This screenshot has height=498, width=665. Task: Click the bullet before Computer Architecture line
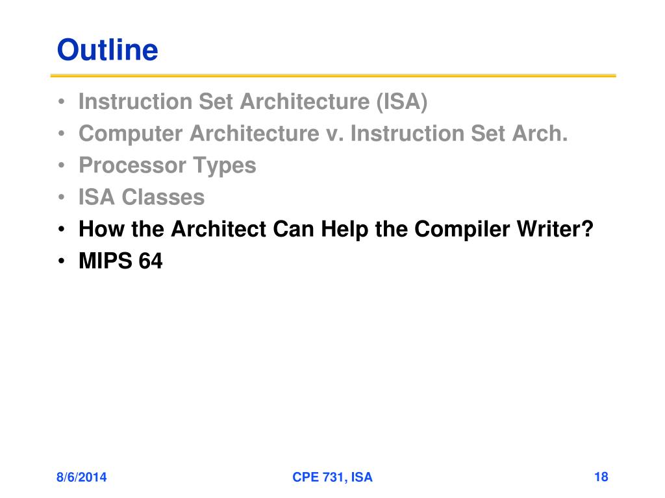[x=62, y=134]
